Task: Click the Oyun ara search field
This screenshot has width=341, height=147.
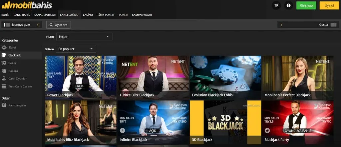Action: click(x=59, y=25)
